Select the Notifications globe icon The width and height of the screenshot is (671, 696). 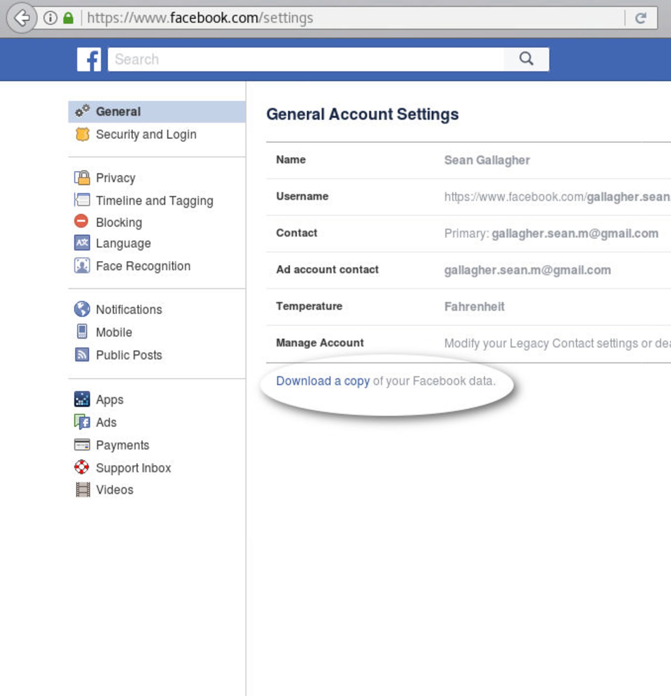pos(82,309)
